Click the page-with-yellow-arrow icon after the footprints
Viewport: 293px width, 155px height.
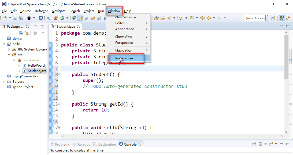(x=93, y=18)
